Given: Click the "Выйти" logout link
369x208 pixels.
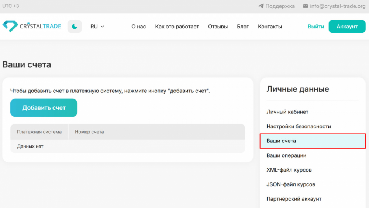Looking at the screenshot, I should coord(316,27).
